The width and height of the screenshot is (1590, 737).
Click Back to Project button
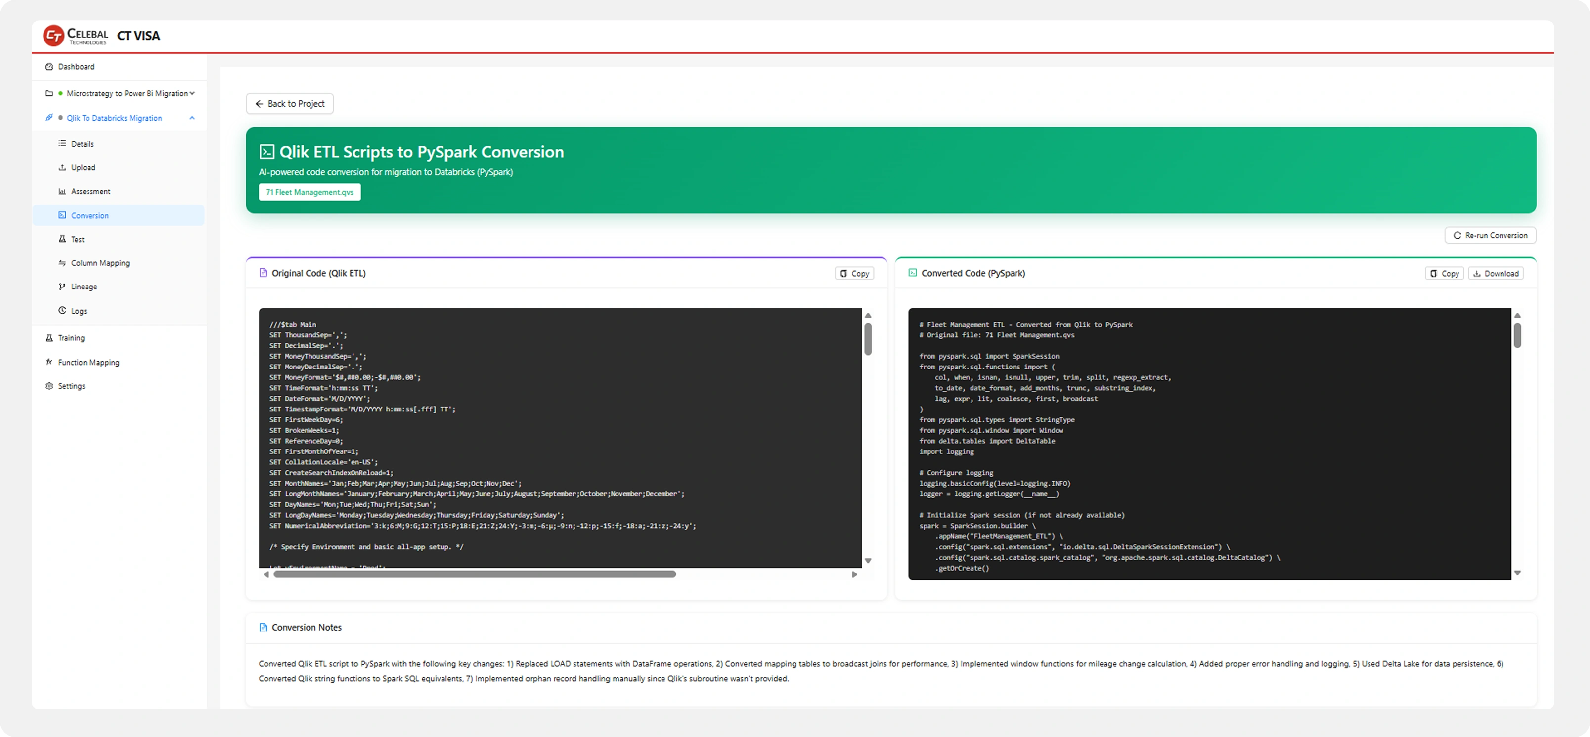290,104
